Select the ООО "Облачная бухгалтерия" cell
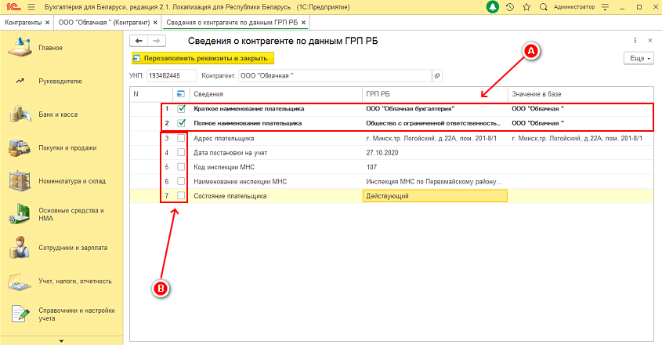The width and height of the screenshot is (662, 345). click(435, 109)
